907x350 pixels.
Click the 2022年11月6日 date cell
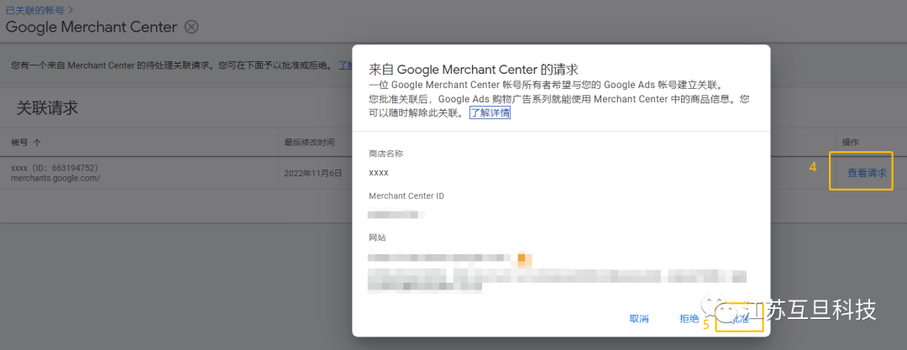313,173
